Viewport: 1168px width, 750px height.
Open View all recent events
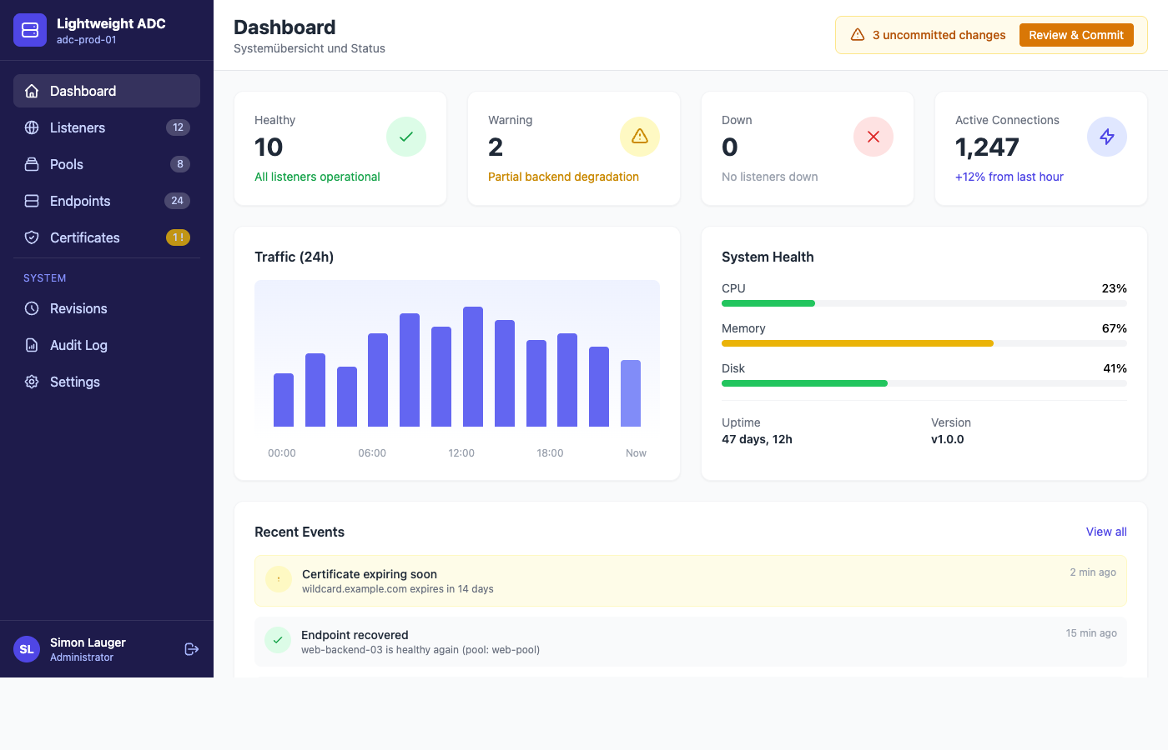[1106, 532]
